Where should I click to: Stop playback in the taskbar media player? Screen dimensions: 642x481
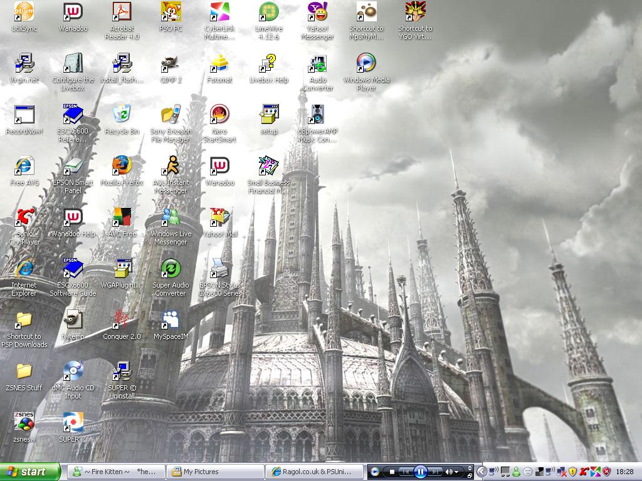(392, 472)
